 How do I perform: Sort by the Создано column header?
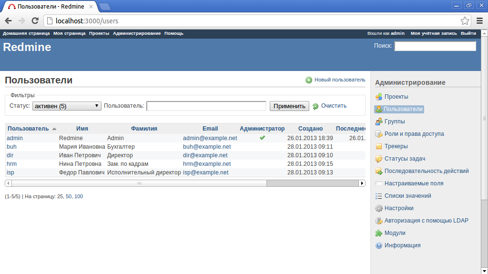[x=310, y=129]
